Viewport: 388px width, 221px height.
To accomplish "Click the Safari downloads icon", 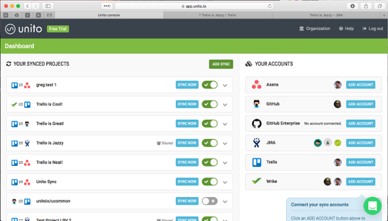I will (353, 6).
